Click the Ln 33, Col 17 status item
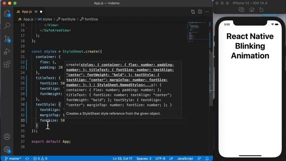 coord(122,158)
